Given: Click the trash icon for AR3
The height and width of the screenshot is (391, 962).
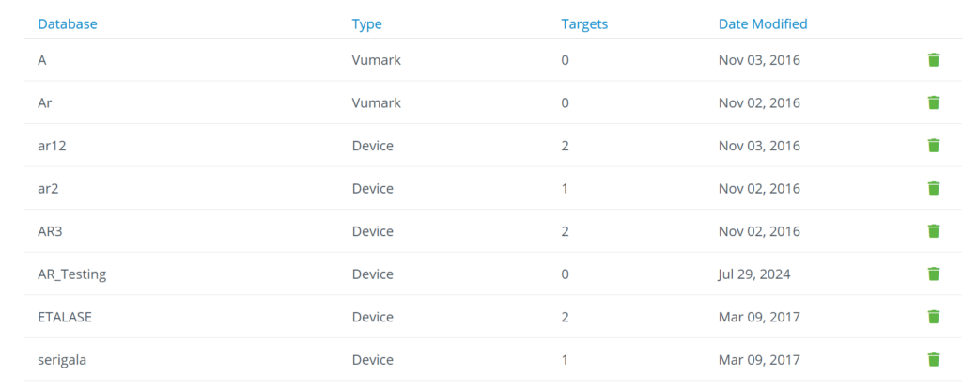Looking at the screenshot, I should click(x=933, y=231).
